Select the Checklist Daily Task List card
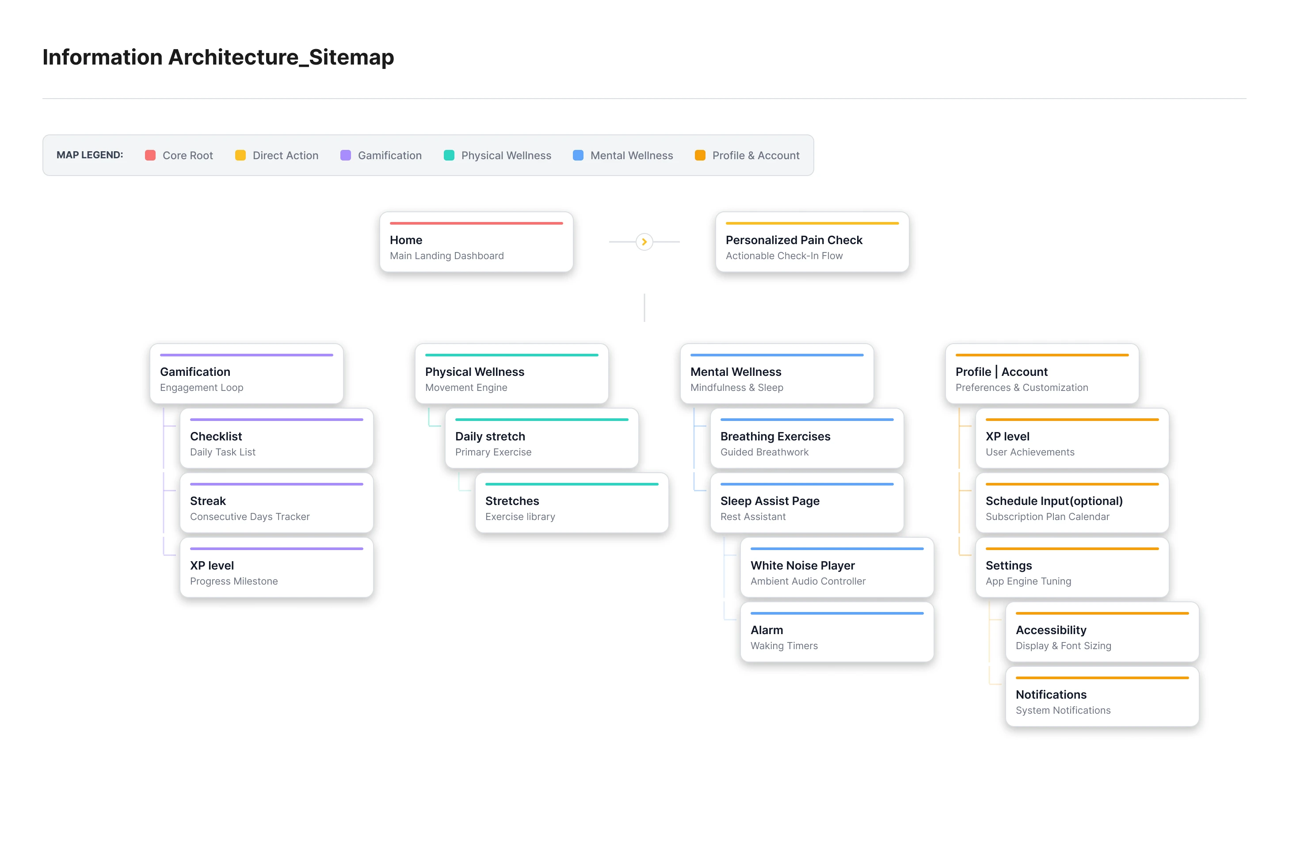Viewport: 1289px width, 849px height. point(276,438)
